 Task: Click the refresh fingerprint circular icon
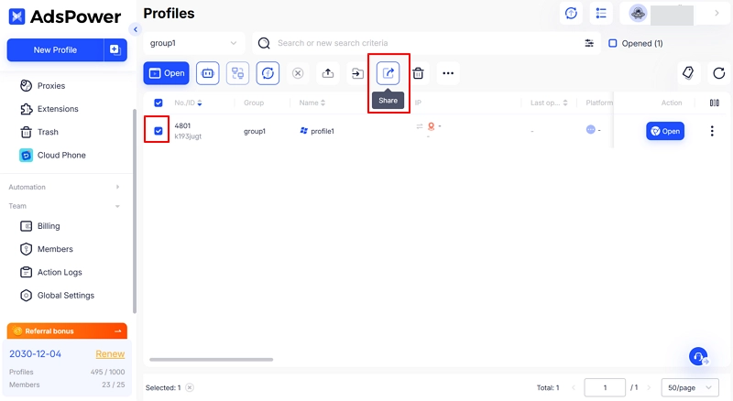[268, 73]
